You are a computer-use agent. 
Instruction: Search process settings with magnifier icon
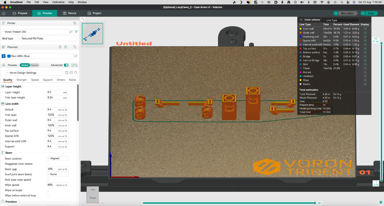pyautogui.click(x=76, y=73)
